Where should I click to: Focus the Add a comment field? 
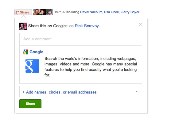pos(81,39)
